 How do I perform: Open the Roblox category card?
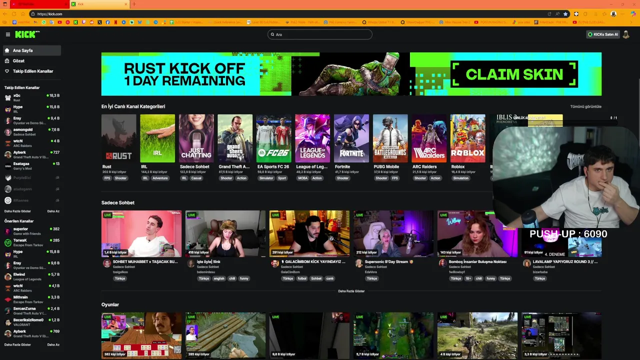point(467,138)
